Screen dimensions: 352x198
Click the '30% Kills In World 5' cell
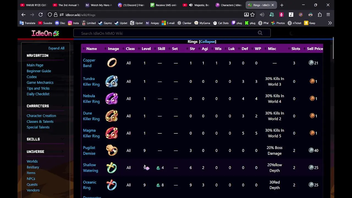tap(274, 133)
